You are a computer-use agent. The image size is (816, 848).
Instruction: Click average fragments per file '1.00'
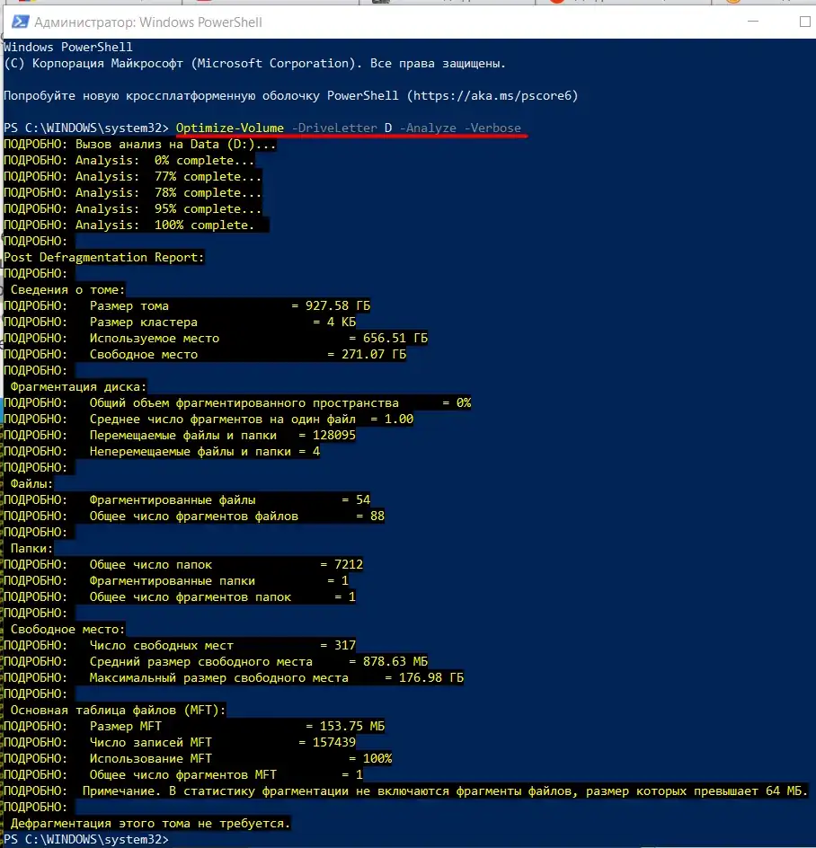coord(399,420)
